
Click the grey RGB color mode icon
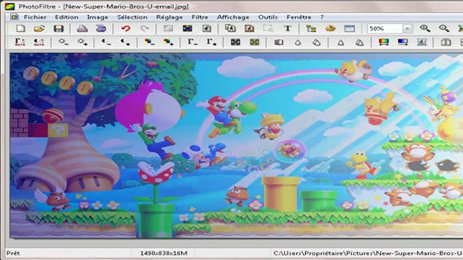tap(168, 29)
